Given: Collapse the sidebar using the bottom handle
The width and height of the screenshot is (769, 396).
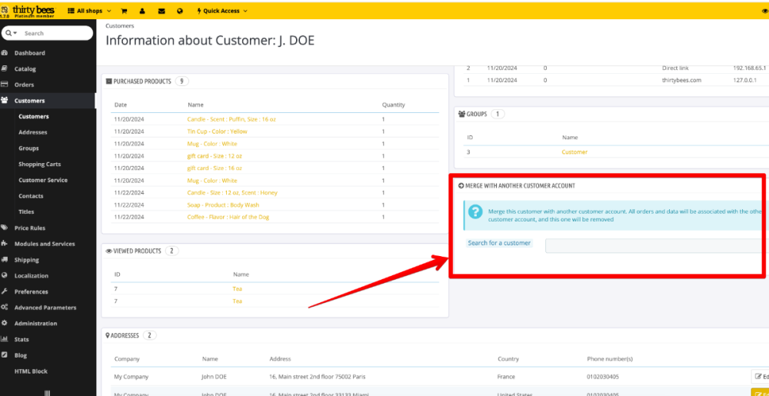Looking at the screenshot, I should [x=48, y=392].
